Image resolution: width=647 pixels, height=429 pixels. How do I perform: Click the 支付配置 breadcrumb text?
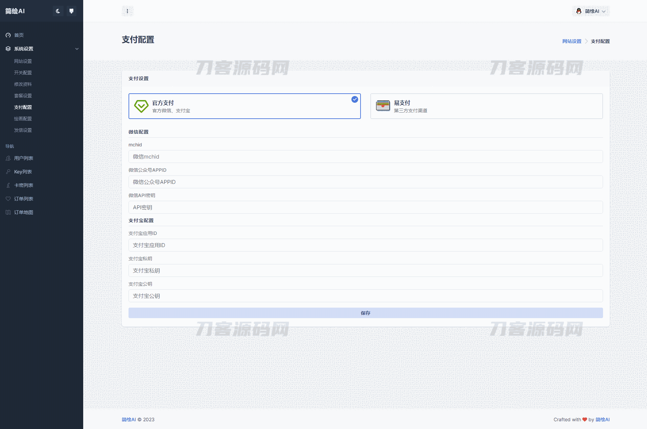pos(600,41)
